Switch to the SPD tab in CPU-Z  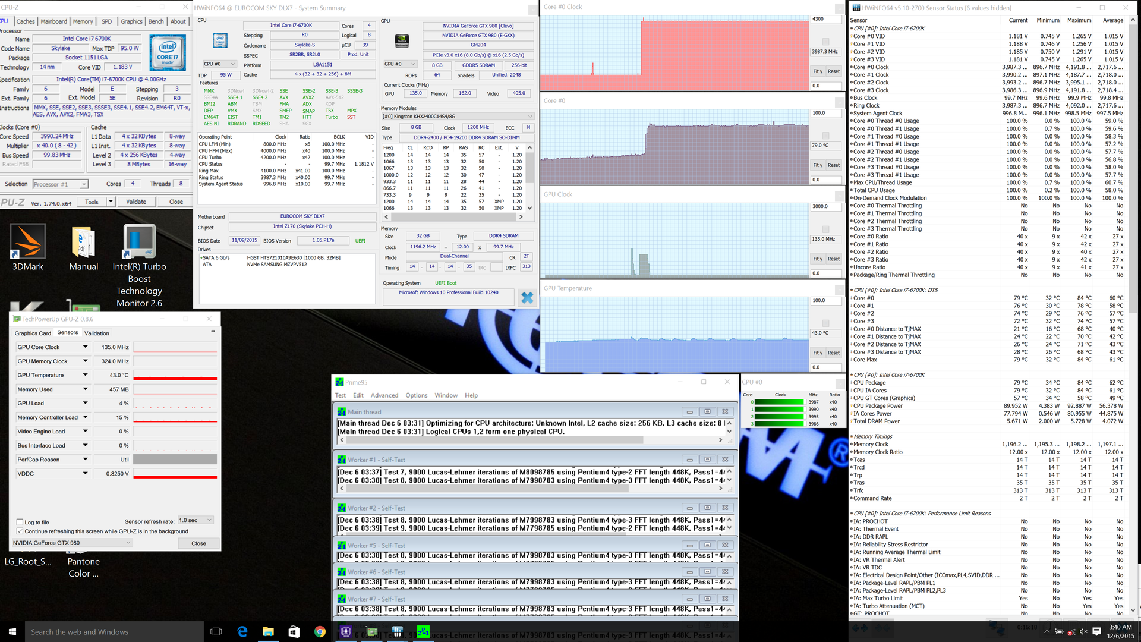(106, 21)
